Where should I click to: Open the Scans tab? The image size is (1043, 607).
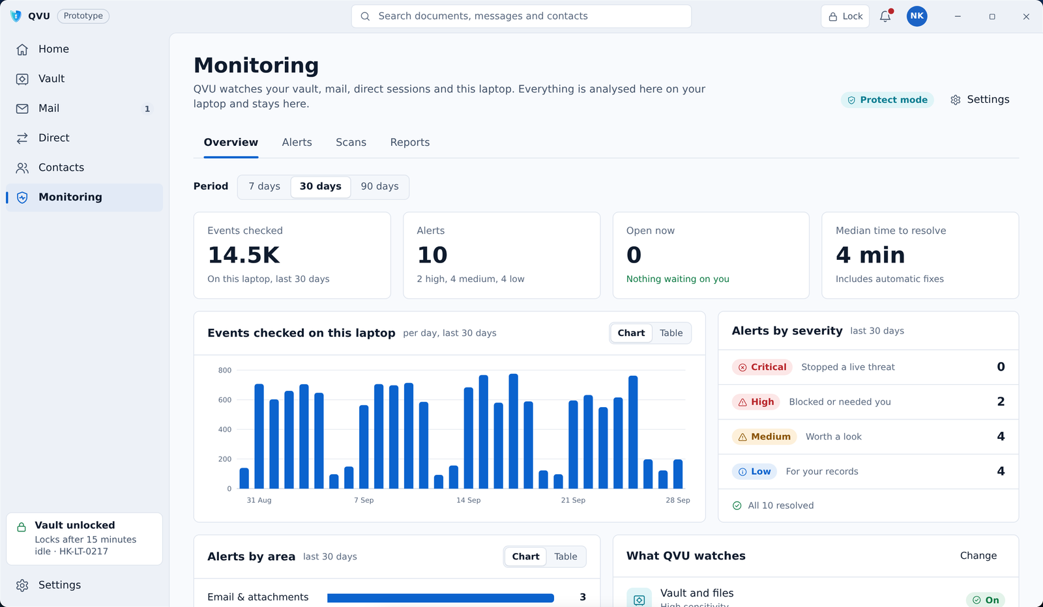(x=351, y=143)
